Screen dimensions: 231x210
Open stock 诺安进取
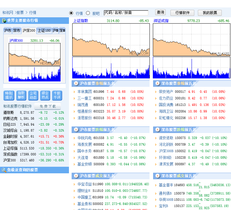pos(166,138)
